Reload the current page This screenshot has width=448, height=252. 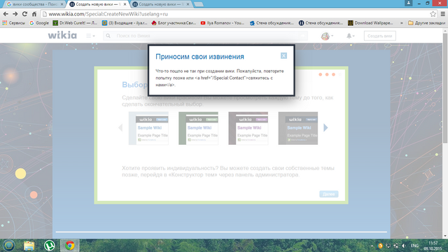24,14
